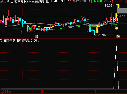127x94 pixels.
Task: Click the peak of the 情断开盘 spike
Action: [x=116, y=44]
